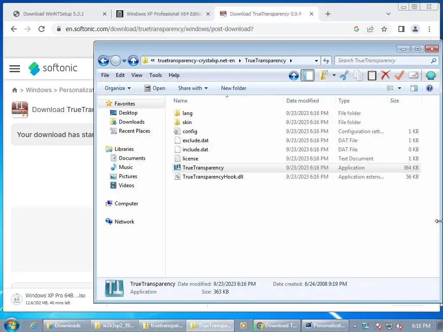Show hidden system tray icons arrow
The width and height of the screenshot is (443, 332).
(x=355, y=326)
